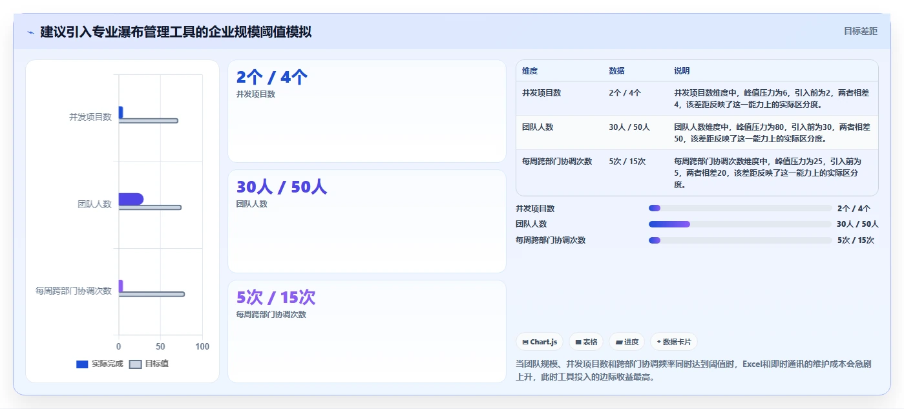Click the 进度 tag chip
904x409 pixels.
coord(627,342)
